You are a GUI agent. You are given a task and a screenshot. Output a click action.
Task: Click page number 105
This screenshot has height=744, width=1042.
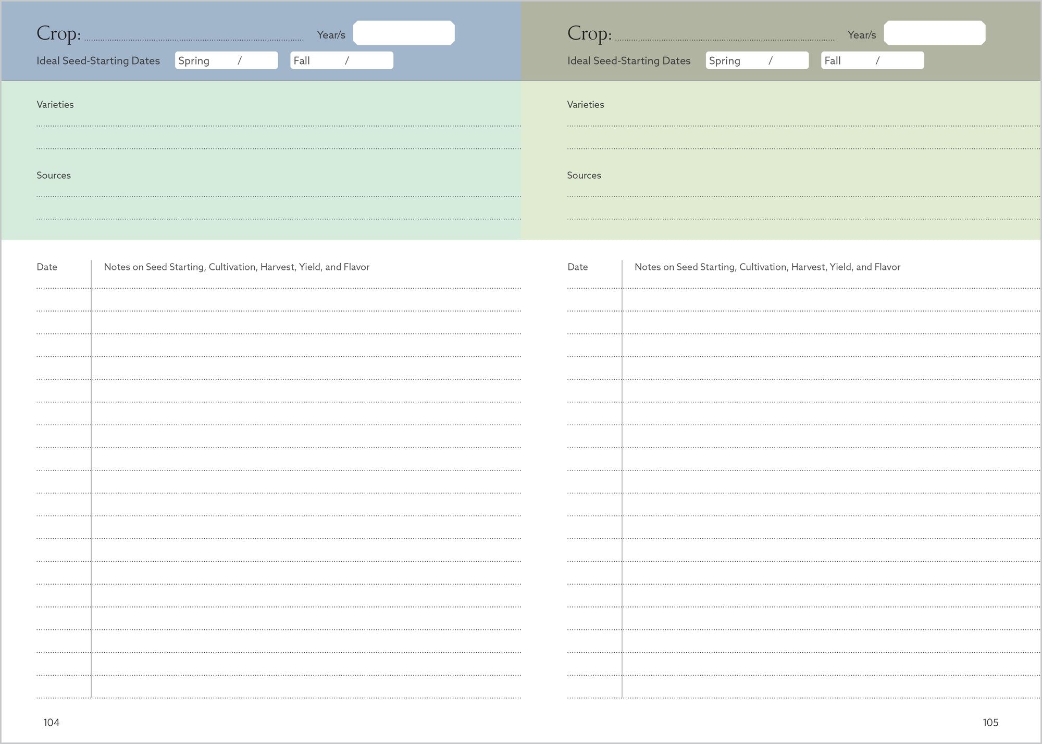point(990,723)
